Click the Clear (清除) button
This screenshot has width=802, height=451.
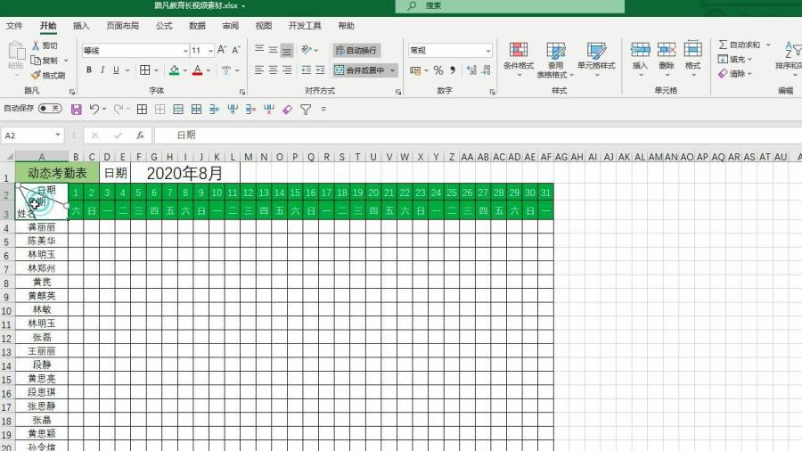point(732,74)
